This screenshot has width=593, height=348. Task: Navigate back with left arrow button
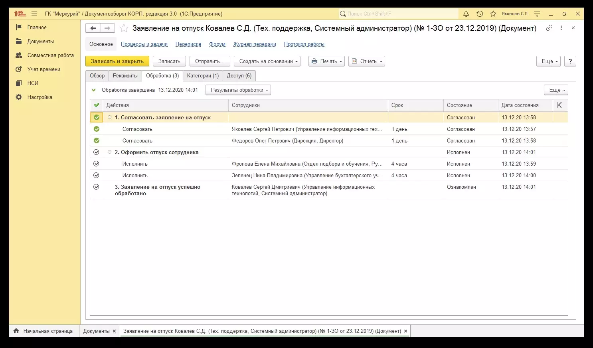point(93,28)
